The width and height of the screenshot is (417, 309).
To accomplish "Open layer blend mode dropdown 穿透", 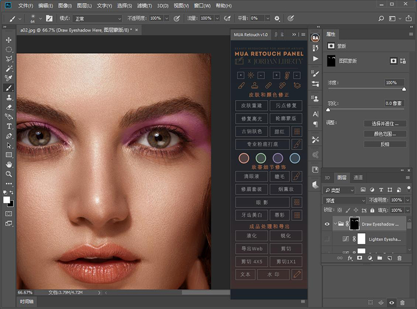I will pos(345,200).
